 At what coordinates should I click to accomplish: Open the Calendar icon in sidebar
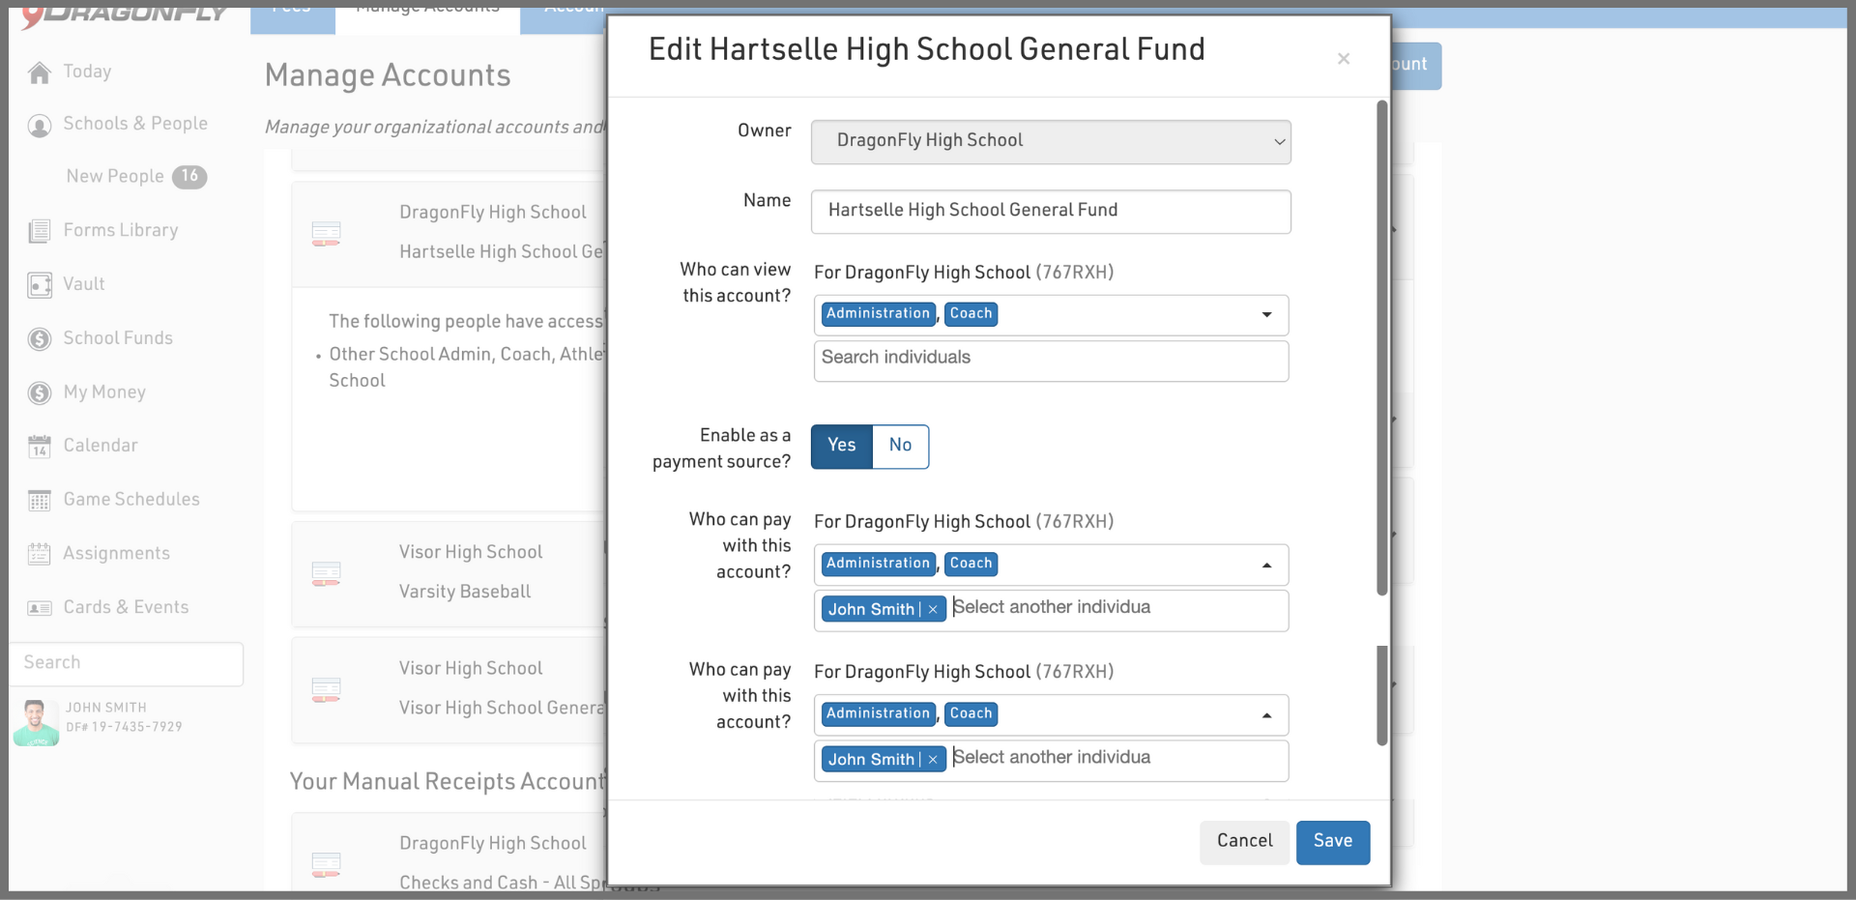coord(40,447)
